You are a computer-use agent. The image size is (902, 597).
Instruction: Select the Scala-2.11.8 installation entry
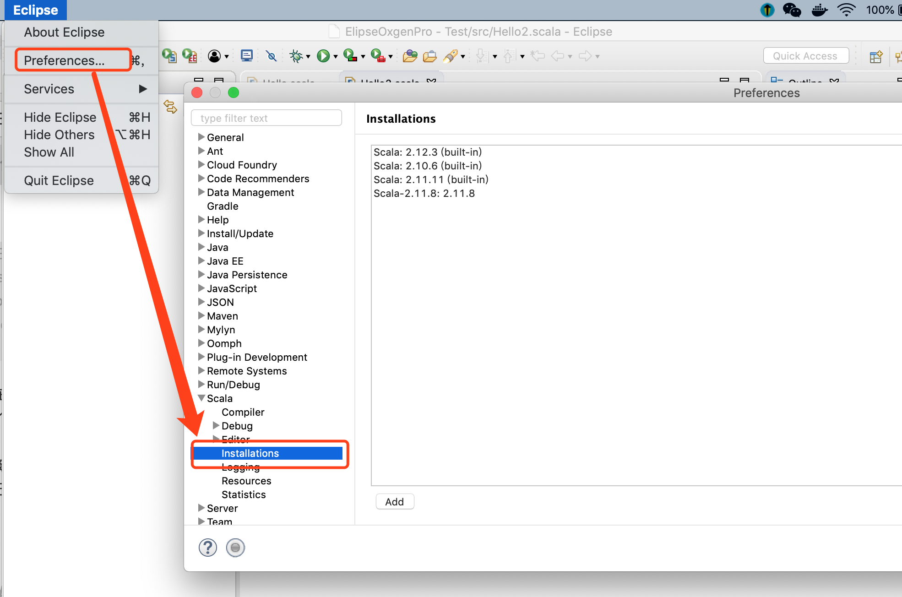coord(424,193)
